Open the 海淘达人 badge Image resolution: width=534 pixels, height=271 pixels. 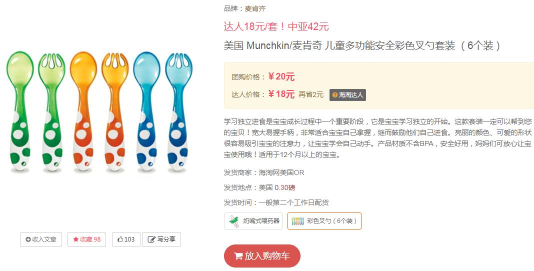point(347,95)
